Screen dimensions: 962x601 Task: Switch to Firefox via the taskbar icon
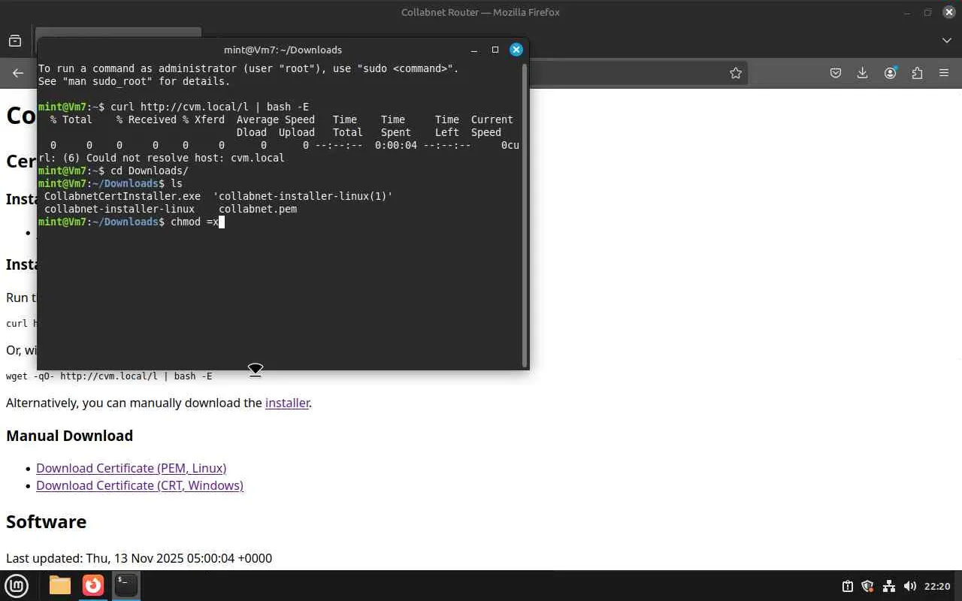click(x=93, y=585)
